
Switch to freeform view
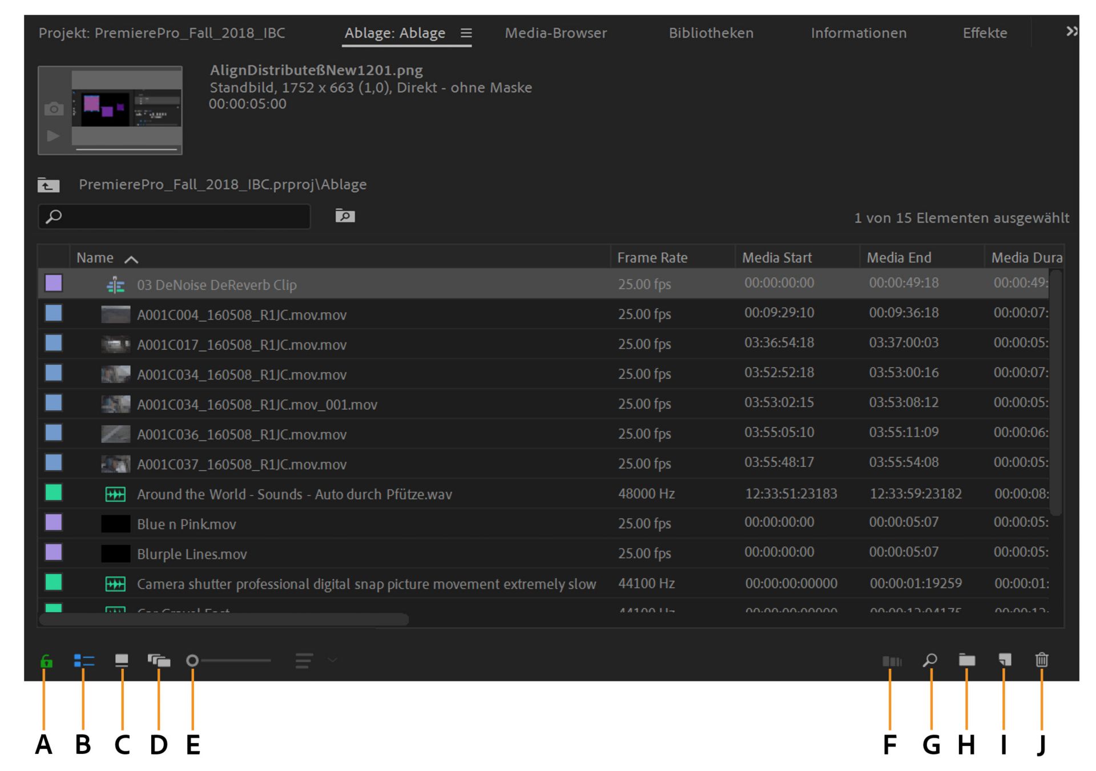tap(159, 660)
